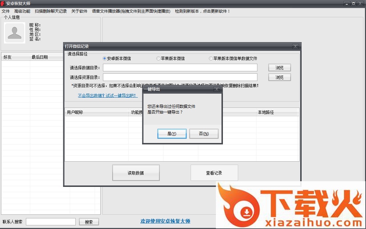The height and width of the screenshot is (229, 366).
Task: Close the 打开微信记录 dialog window
Action: click(x=295, y=46)
